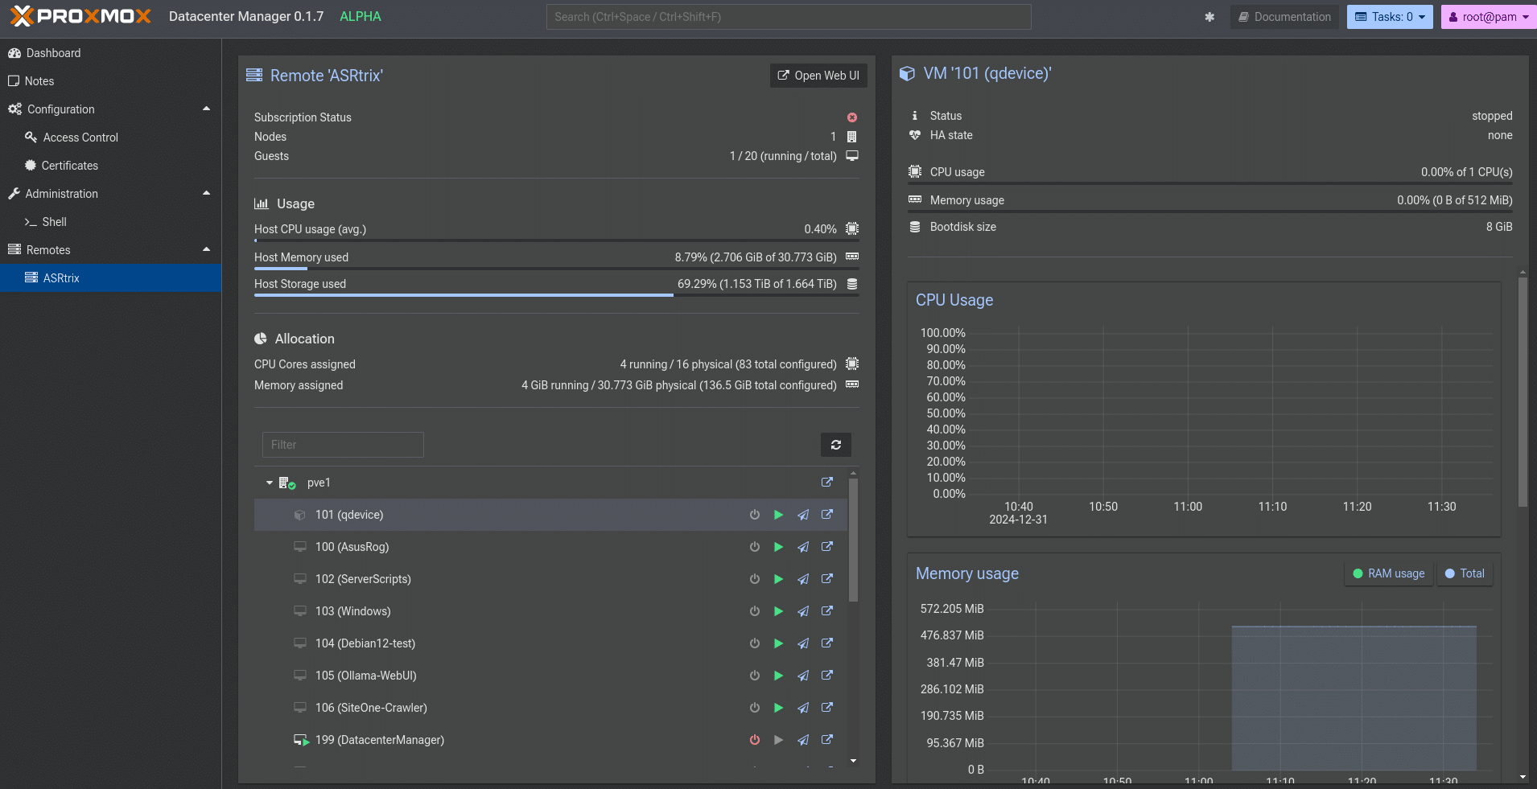This screenshot has width=1537, height=789.
Task: Toggle Total series in Memory chart
Action: pos(1465,573)
